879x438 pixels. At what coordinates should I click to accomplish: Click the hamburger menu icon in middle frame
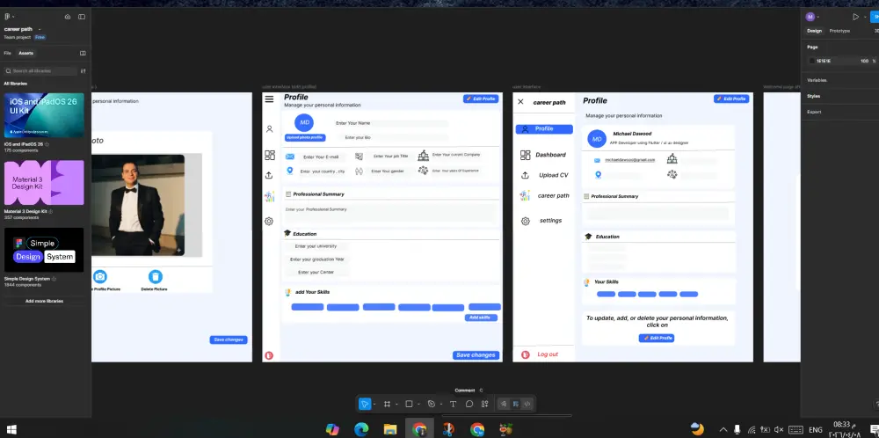point(269,99)
